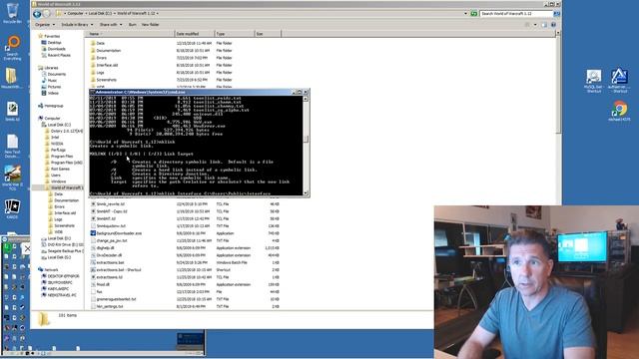Select Seagate Backup Plus drive in tree
The width and height of the screenshot is (639, 359).
65,251
